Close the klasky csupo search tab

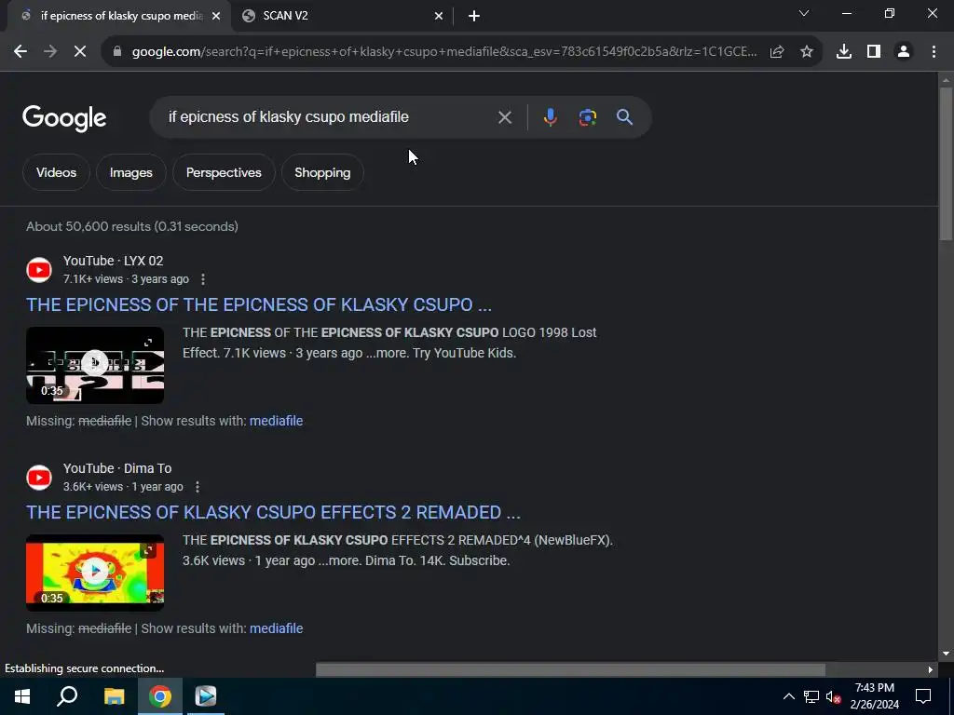(x=216, y=17)
